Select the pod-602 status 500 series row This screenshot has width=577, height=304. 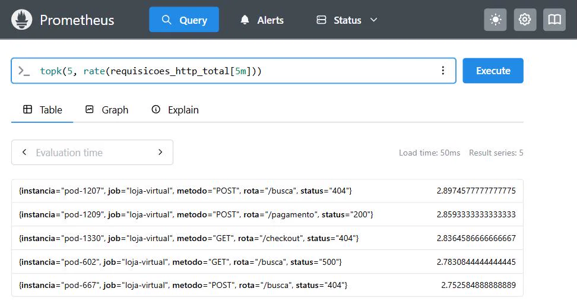tap(267, 262)
